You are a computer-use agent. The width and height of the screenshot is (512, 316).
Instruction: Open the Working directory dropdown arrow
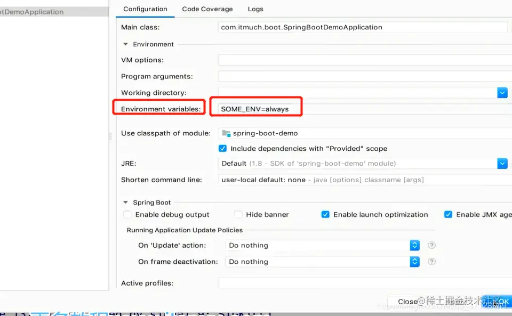(502, 93)
